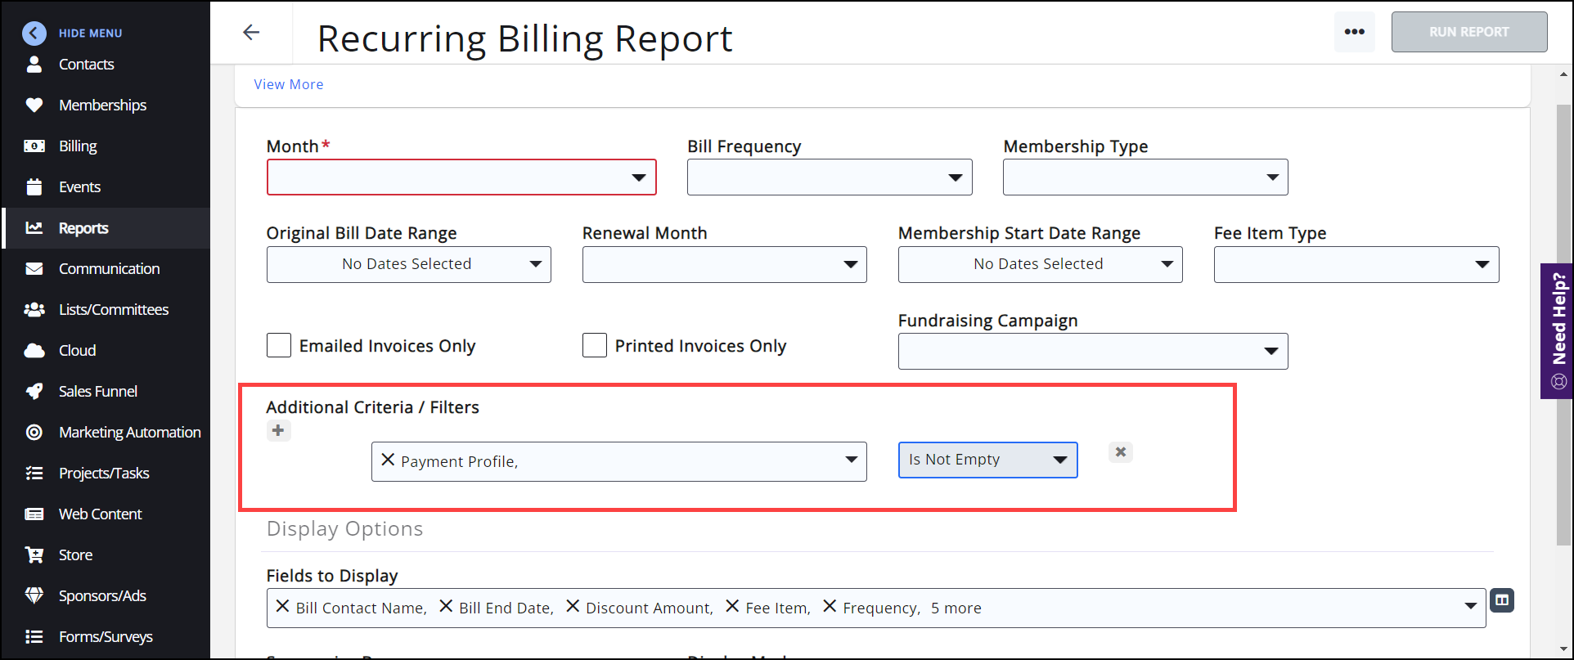Image resolution: width=1574 pixels, height=660 pixels.
Task: Remove Discount Amount from displayed fields
Action: coord(573,607)
